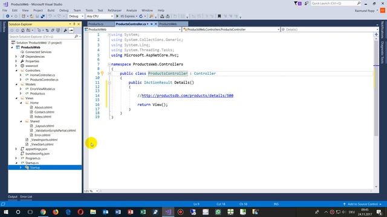Click the notifications flag icon in title bar

point(298,4)
